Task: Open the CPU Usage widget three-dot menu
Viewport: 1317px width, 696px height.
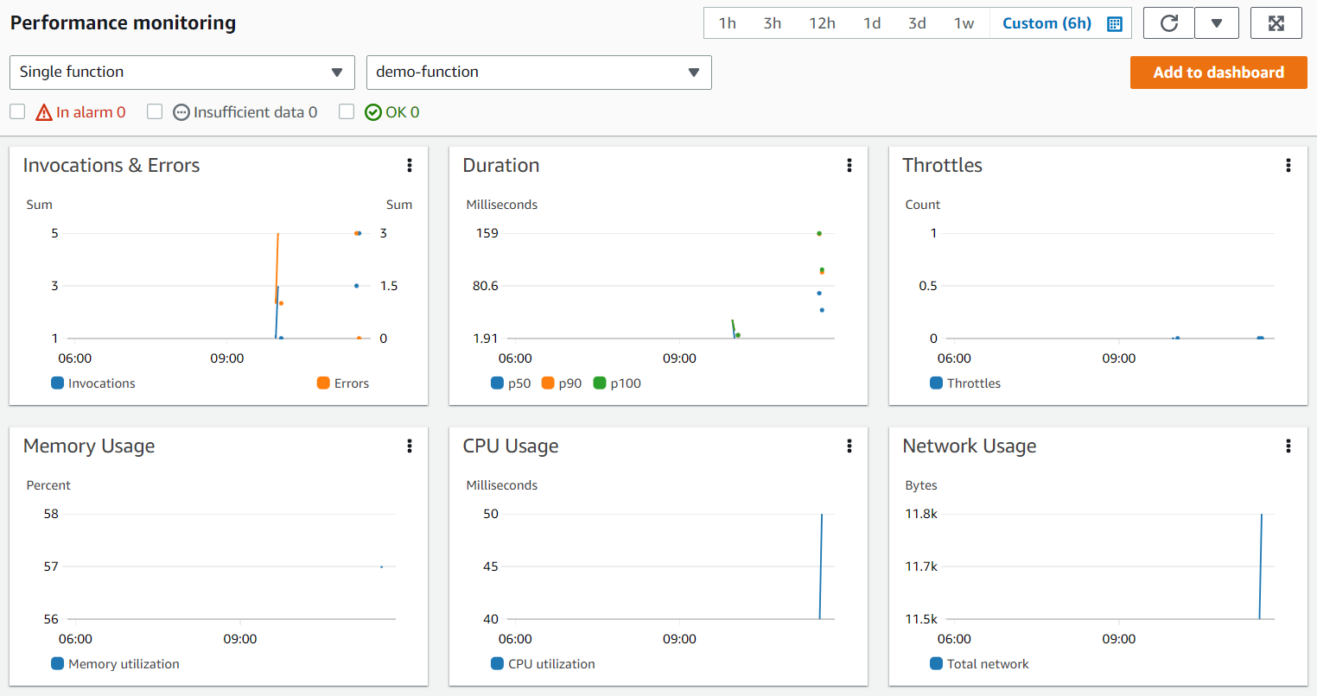Action: (849, 446)
